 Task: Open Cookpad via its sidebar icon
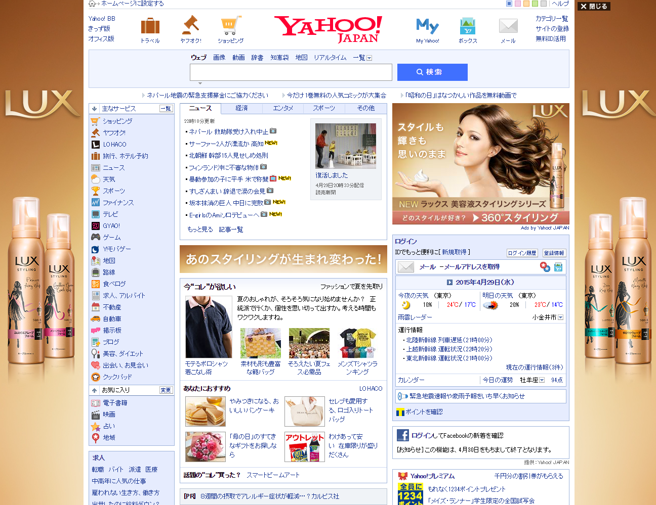pyautogui.click(x=95, y=377)
